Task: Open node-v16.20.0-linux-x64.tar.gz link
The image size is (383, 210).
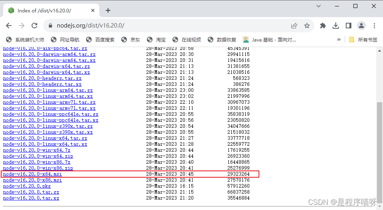Action: (45, 138)
